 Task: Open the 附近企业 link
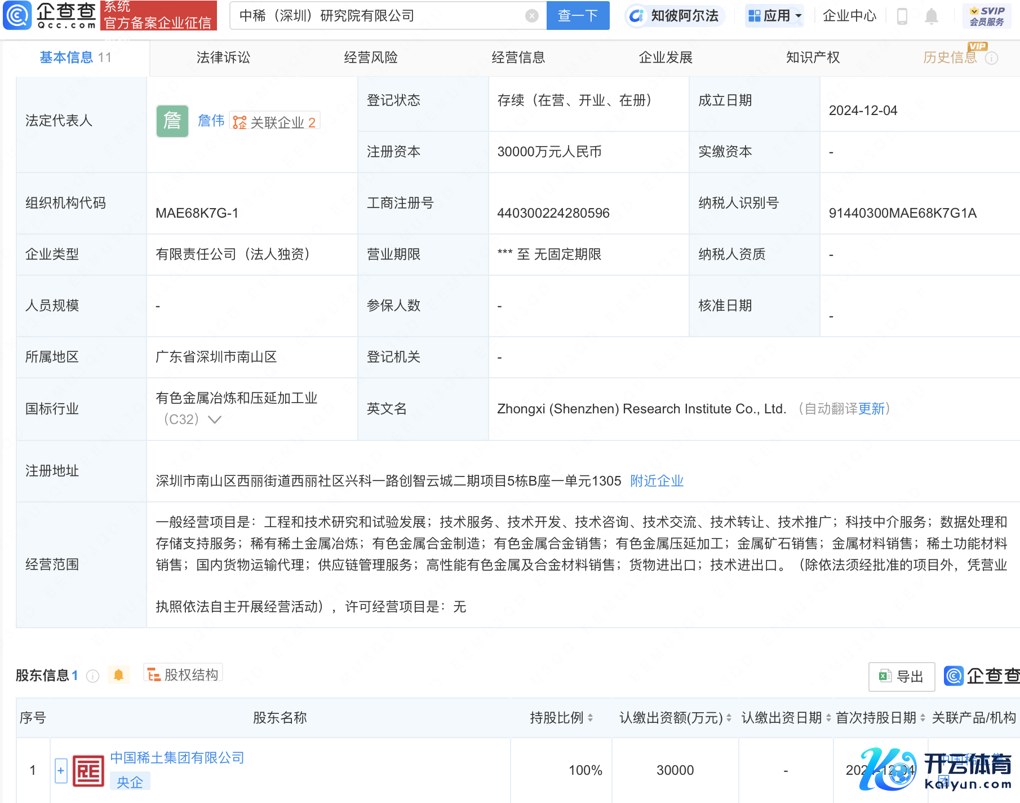click(657, 481)
